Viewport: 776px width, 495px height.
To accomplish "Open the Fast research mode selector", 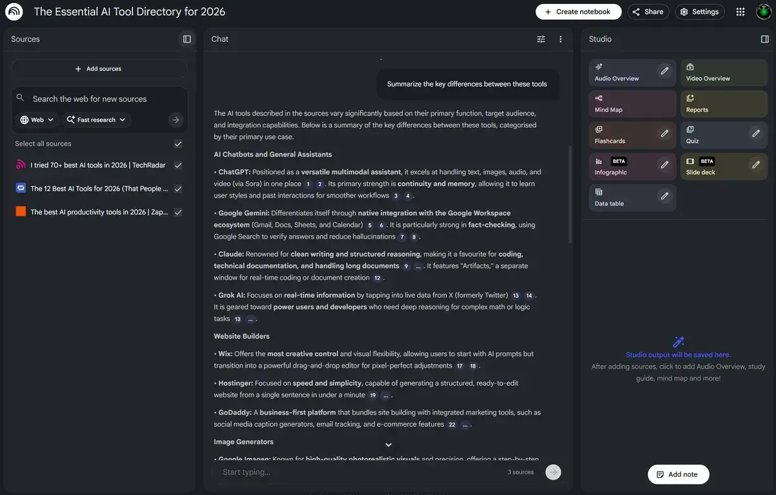I will point(96,120).
